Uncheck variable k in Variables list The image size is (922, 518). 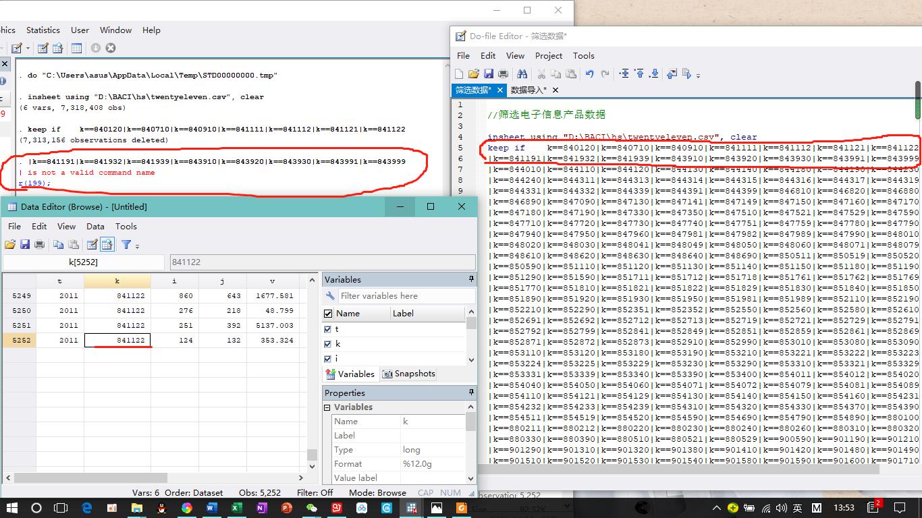tap(328, 344)
